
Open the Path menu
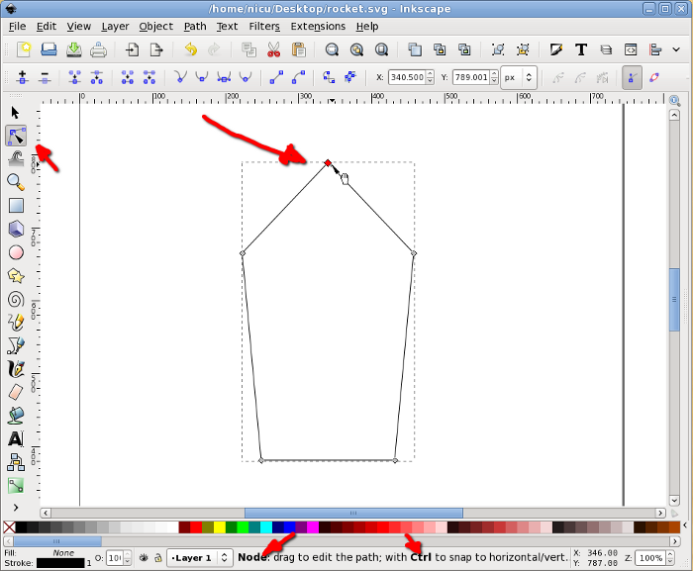[x=195, y=27]
